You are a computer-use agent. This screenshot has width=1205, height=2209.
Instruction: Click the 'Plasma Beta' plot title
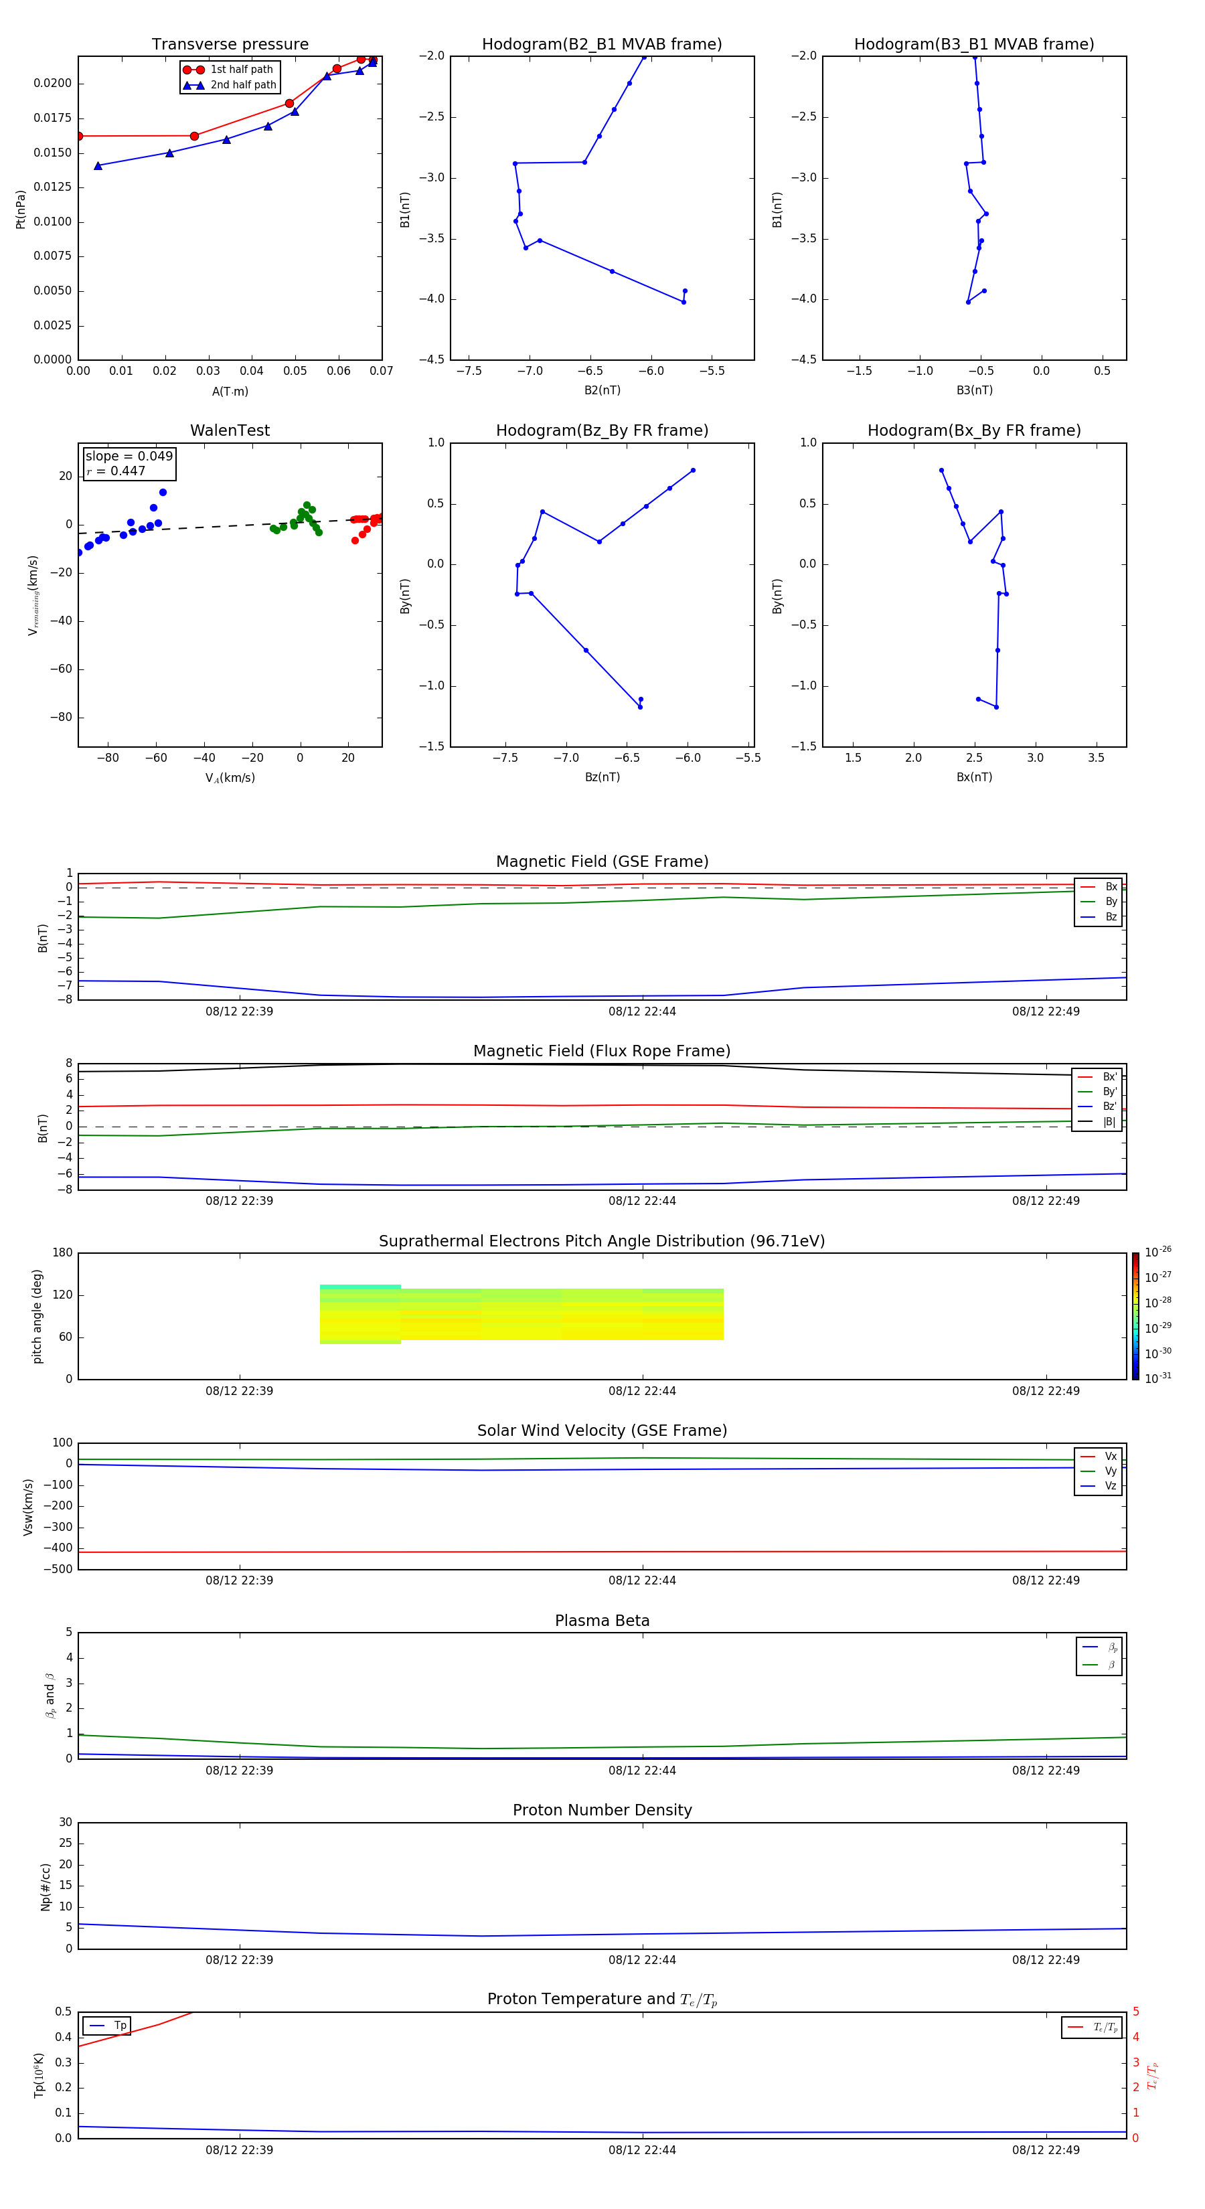602,1621
